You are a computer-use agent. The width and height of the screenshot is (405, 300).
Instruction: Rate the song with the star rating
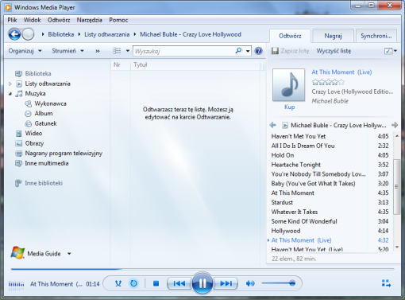pos(328,82)
